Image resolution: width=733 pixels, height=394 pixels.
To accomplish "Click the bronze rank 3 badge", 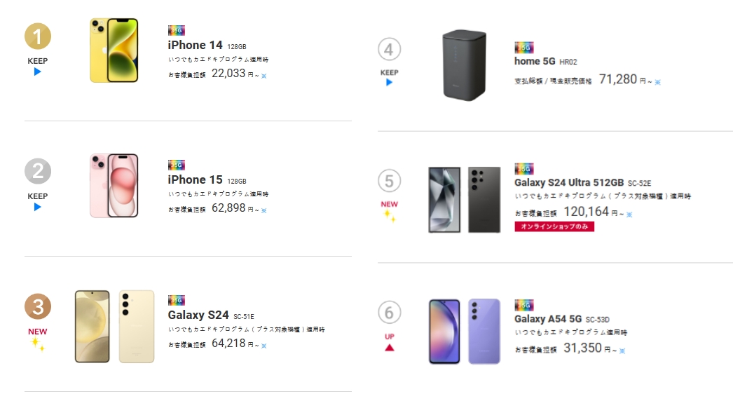I will pyautogui.click(x=37, y=306).
